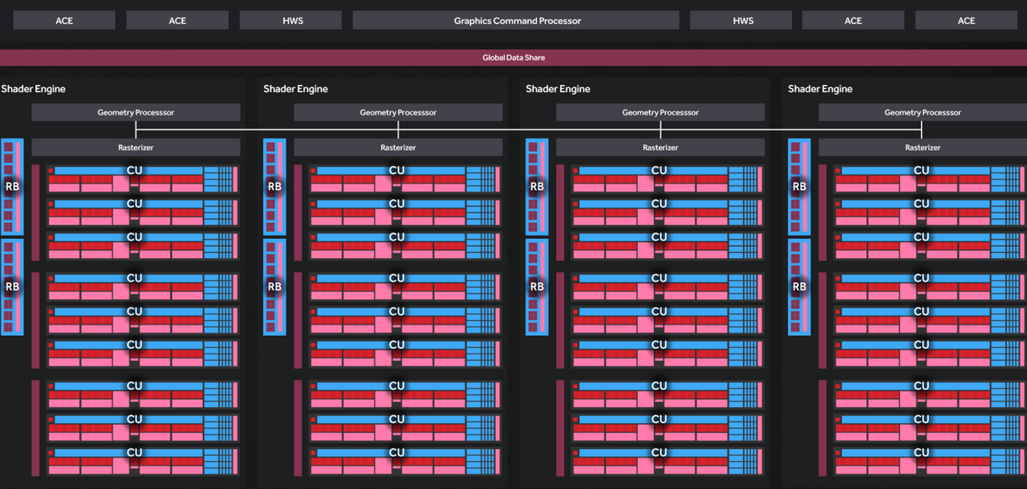
Task: Click Geometry Processor in the first Shader Engine
Action: (136, 112)
